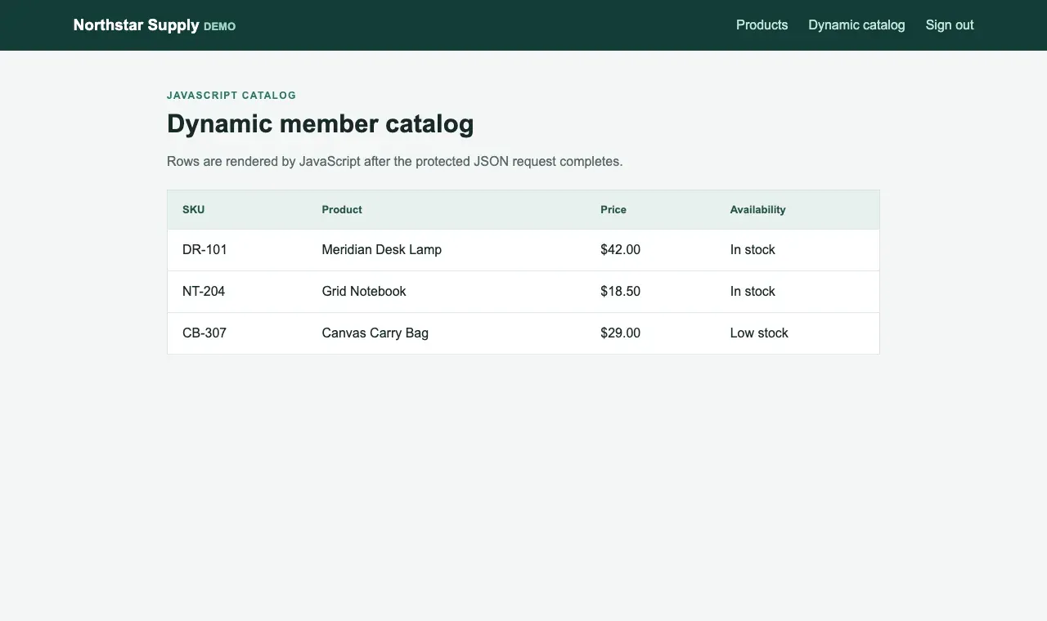Click the DR-101 In stock status
The height and width of the screenshot is (621, 1047).
pos(753,250)
